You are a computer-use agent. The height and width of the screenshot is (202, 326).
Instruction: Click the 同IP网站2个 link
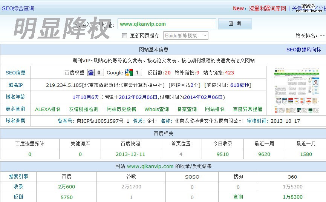tap(184, 85)
